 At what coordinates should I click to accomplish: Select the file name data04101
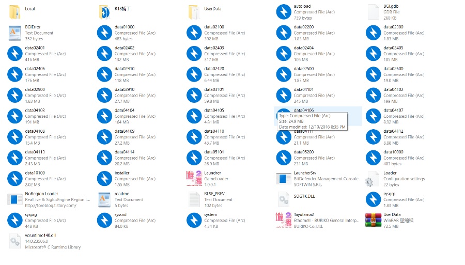(304, 89)
